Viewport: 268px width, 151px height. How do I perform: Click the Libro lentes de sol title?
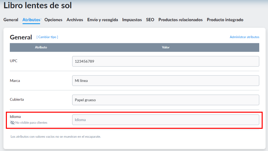pyautogui.click(x=38, y=5)
